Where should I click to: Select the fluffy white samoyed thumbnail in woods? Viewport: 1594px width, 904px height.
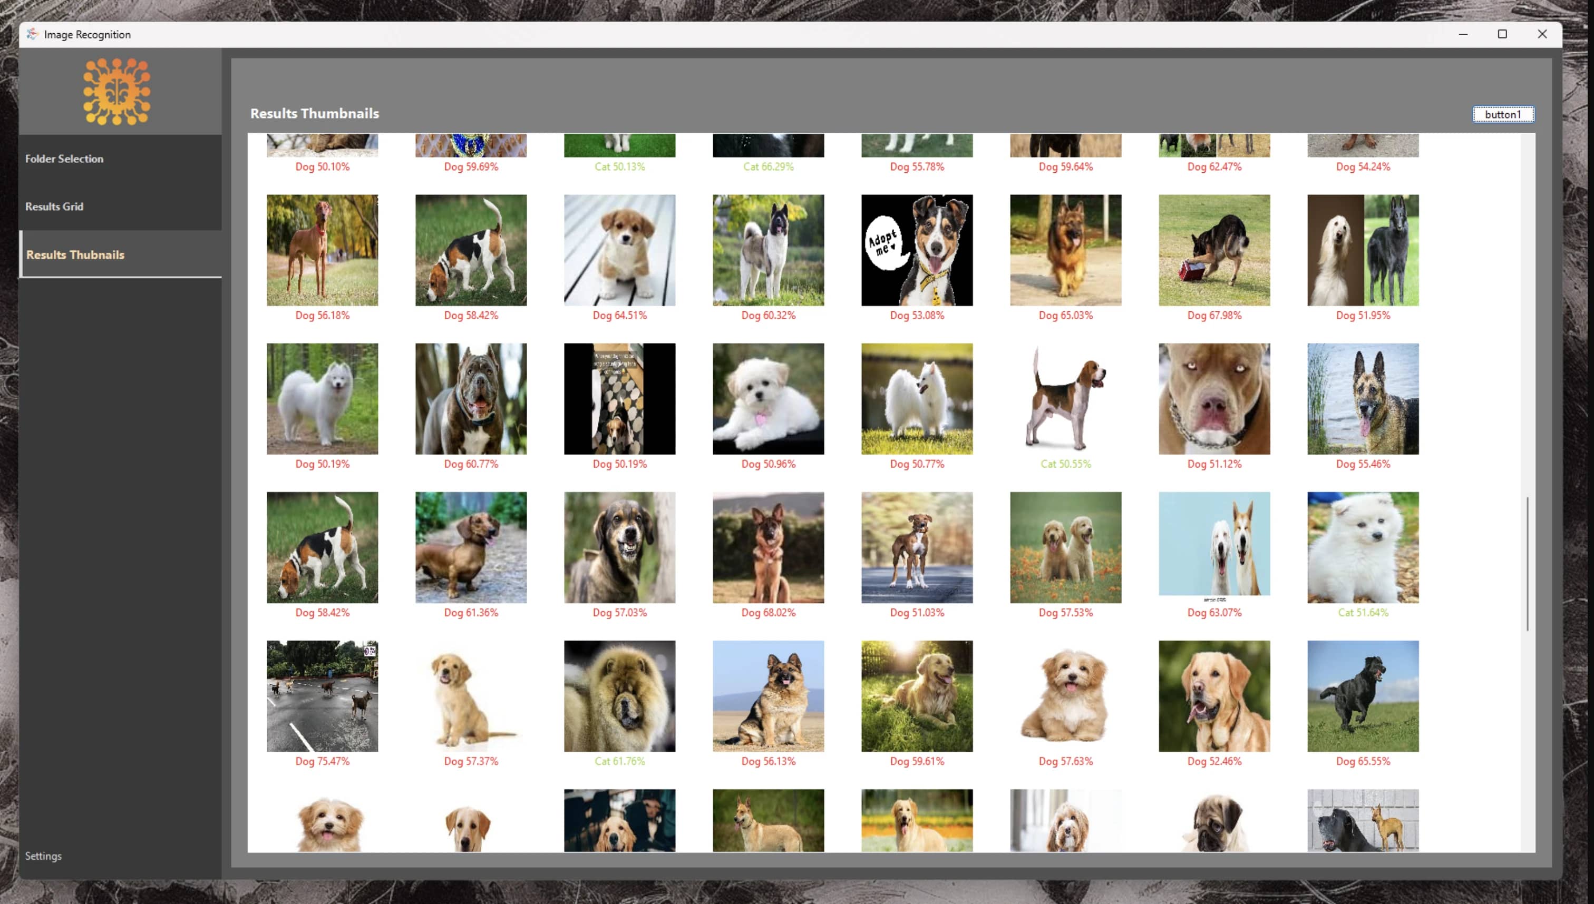(x=323, y=399)
